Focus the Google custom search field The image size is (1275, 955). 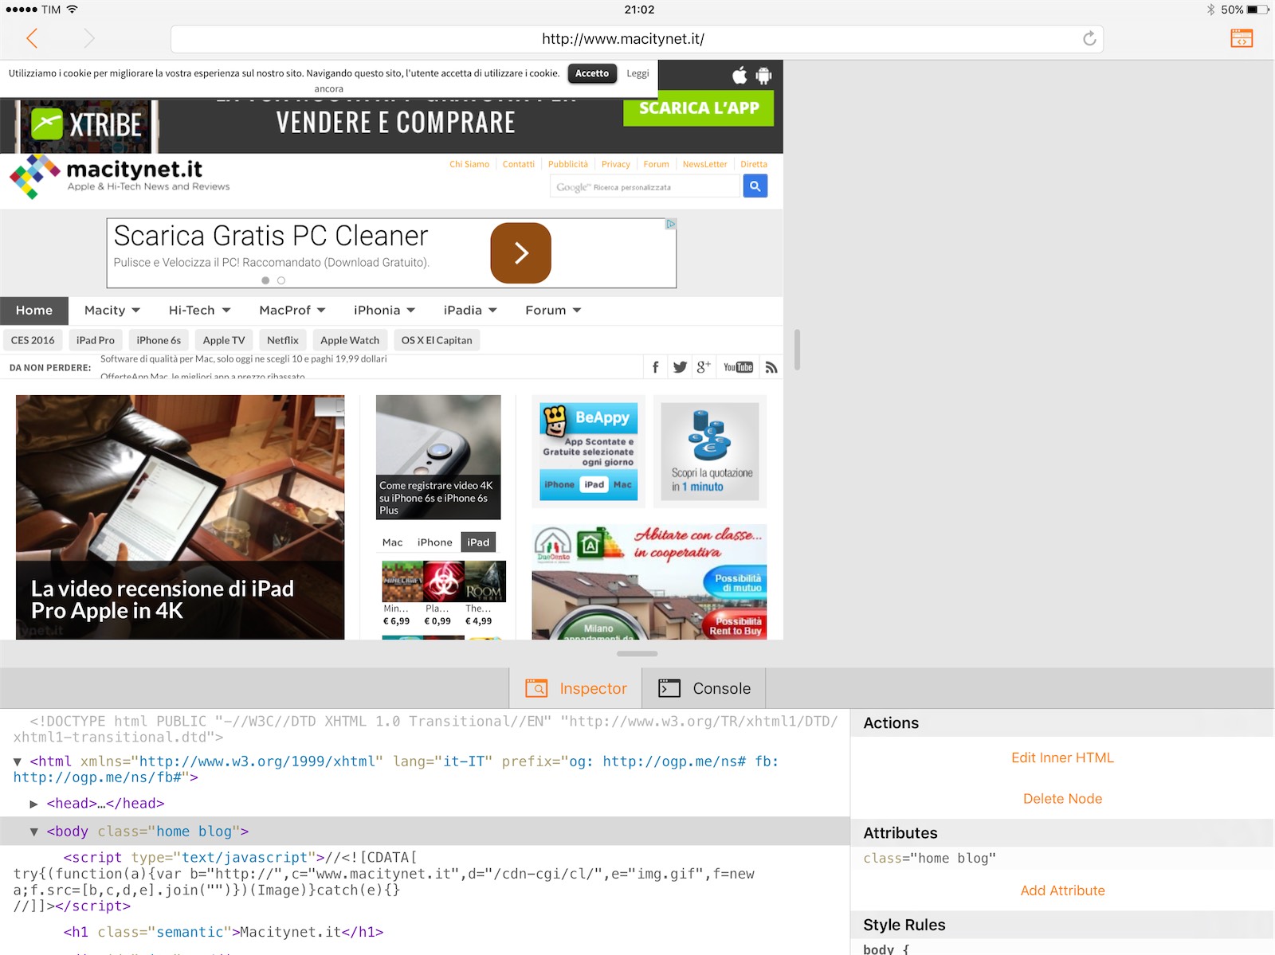[x=645, y=186]
